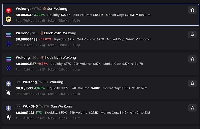Screen dimensions: 200x129
Task: Favorite the Wukong/WTRX Sun Wukong pair
Action: [192, 10]
